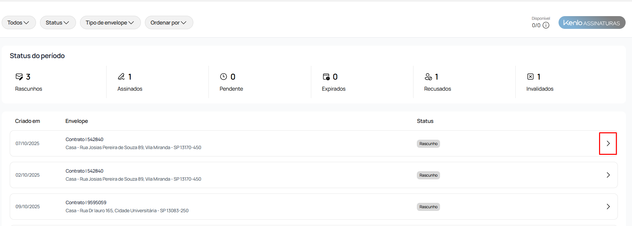Select the Pendente status label
632x226 pixels.
[x=231, y=89]
